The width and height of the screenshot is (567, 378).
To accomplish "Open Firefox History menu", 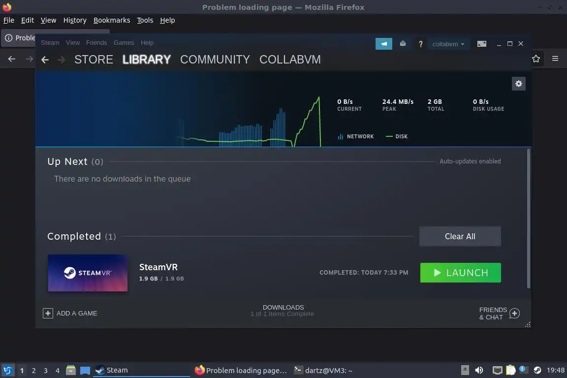I will click(75, 20).
